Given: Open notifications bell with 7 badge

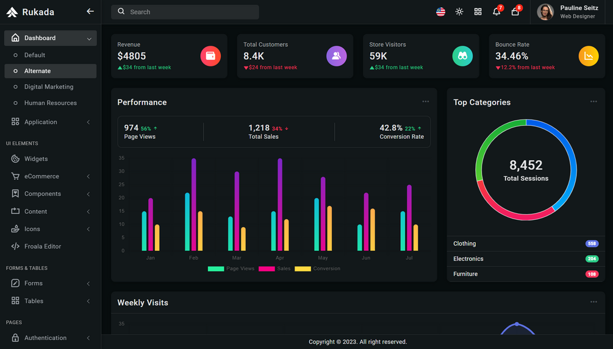Looking at the screenshot, I should click(x=497, y=10).
